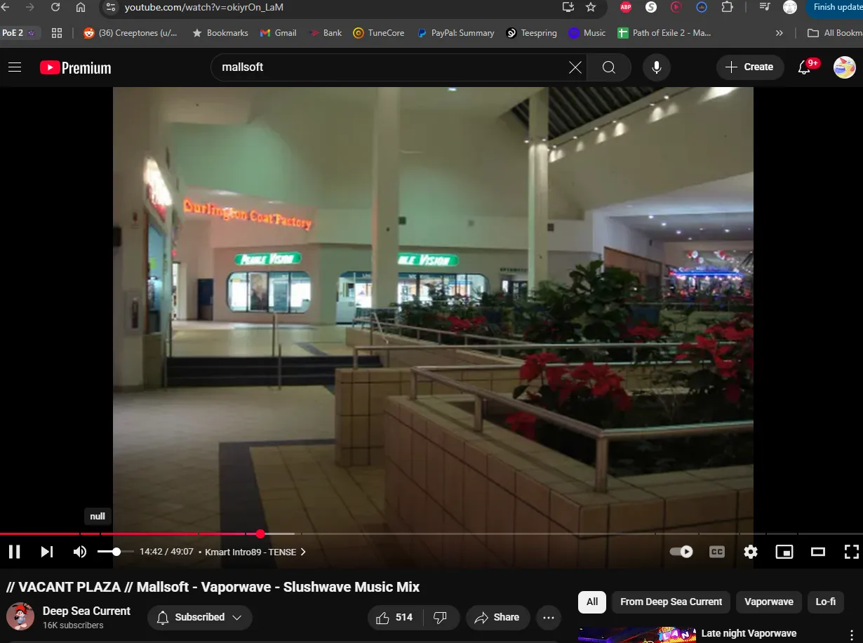Viewport: 863px width, 643px height.
Task: Select the Lo-fi filter chip
Action: coord(825,602)
